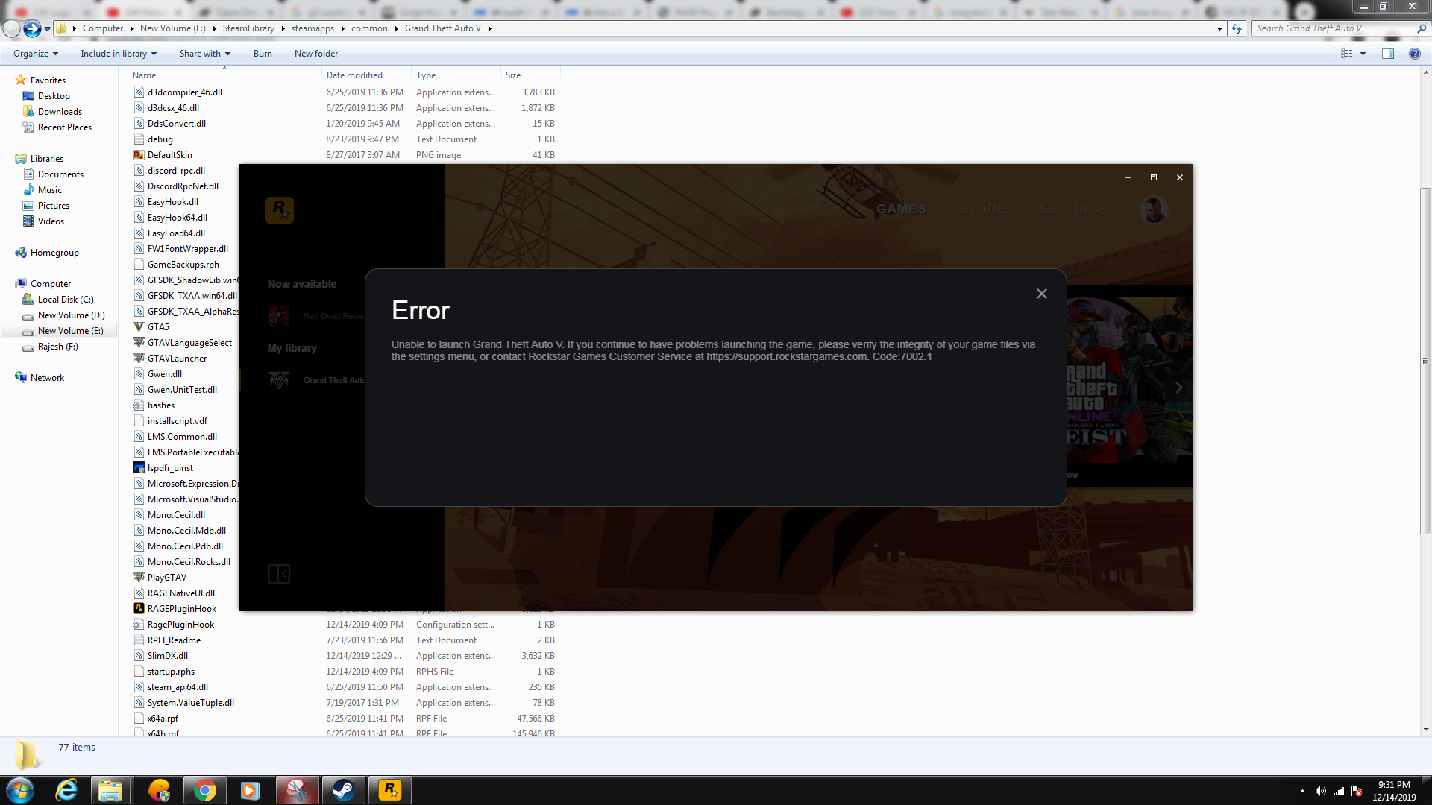
Task: Toggle the preview pane button
Action: (1387, 54)
